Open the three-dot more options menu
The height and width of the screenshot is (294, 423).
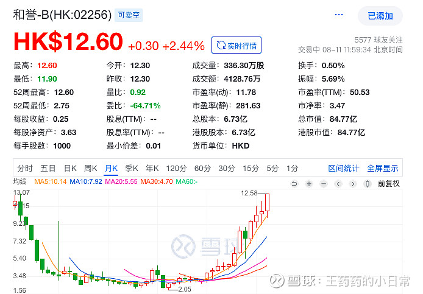[x=338, y=15]
